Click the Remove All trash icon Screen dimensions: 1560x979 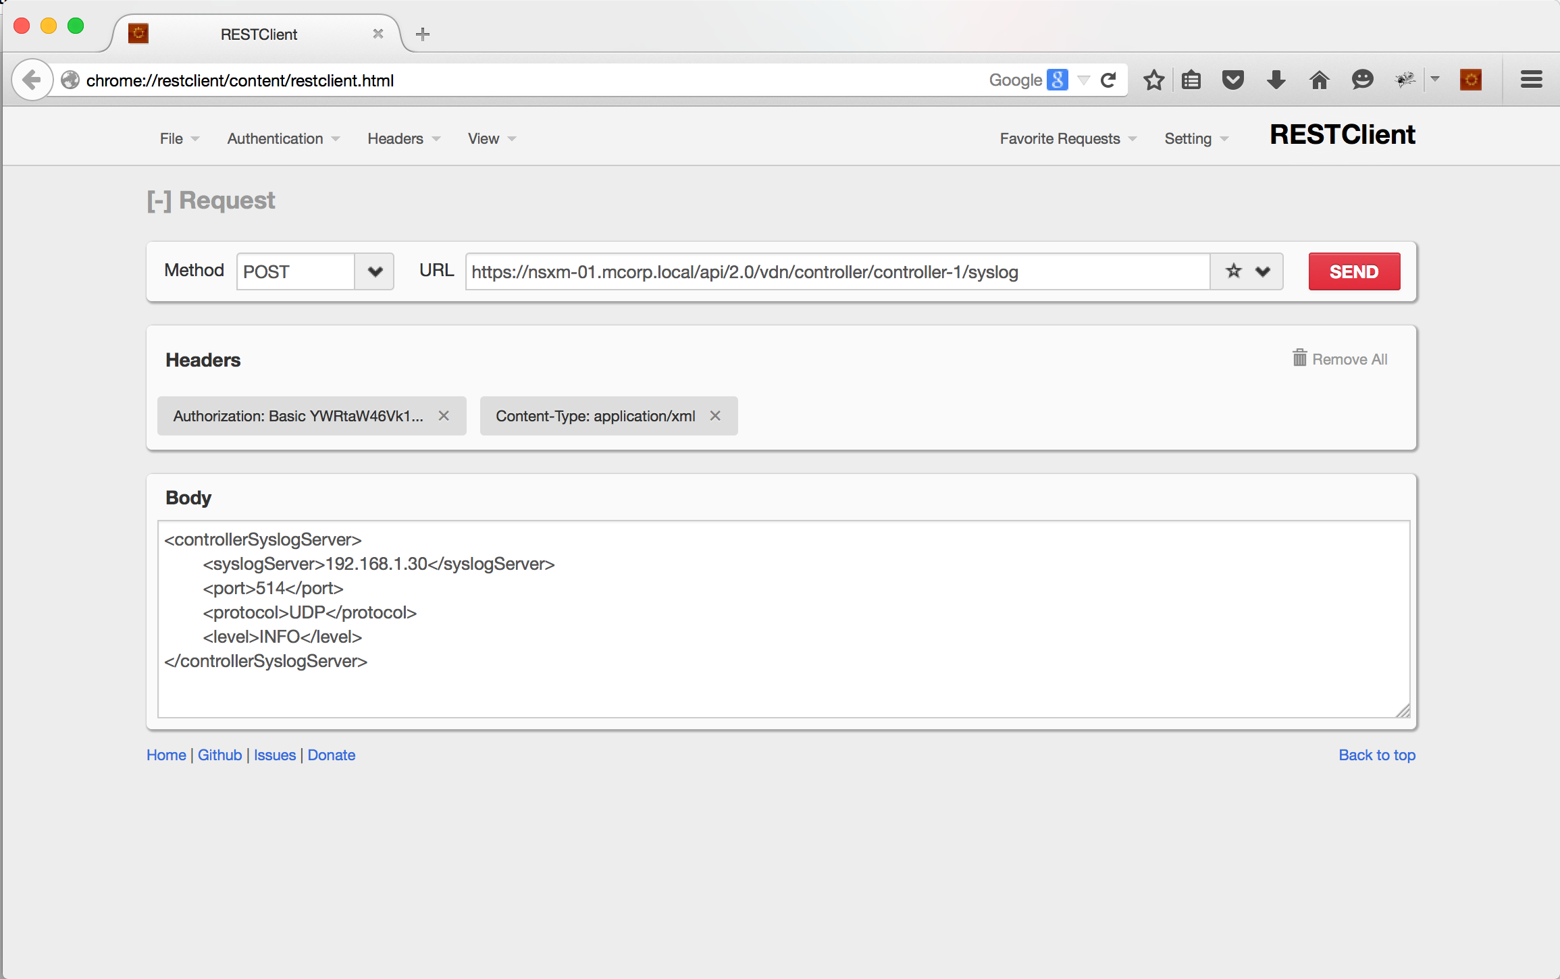point(1299,358)
